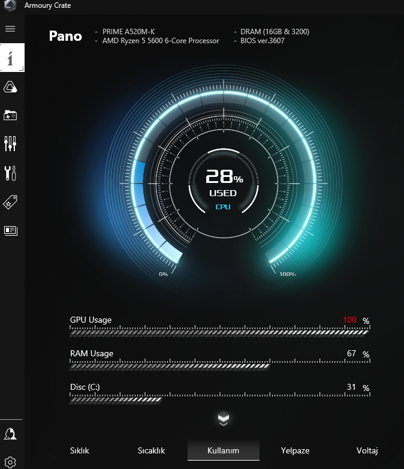This screenshot has width=404, height=469.
Task: Click the Disc (C:) label
Action: click(85, 387)
